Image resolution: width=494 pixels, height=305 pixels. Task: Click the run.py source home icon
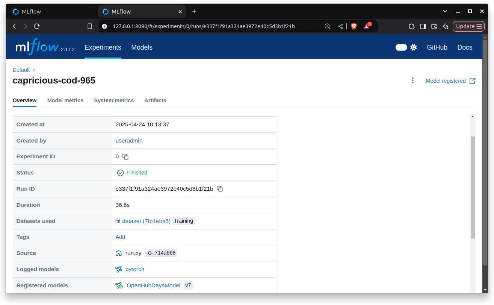click(x=119, y=253)
